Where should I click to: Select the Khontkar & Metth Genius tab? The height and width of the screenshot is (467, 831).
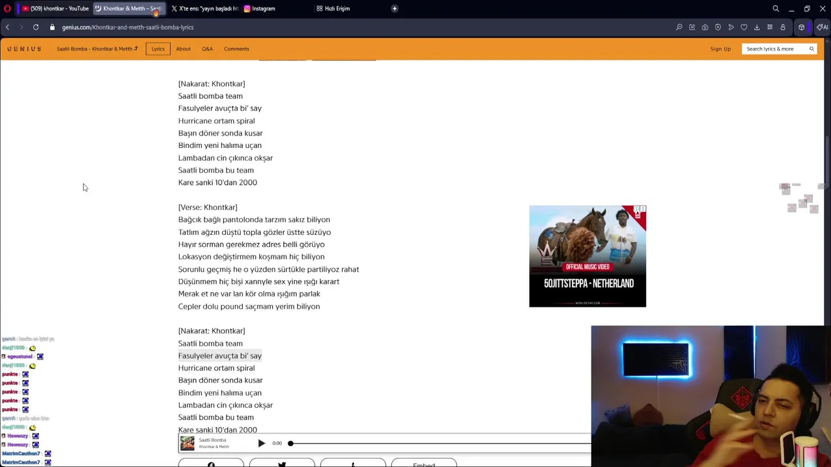(x=128, y=8)
